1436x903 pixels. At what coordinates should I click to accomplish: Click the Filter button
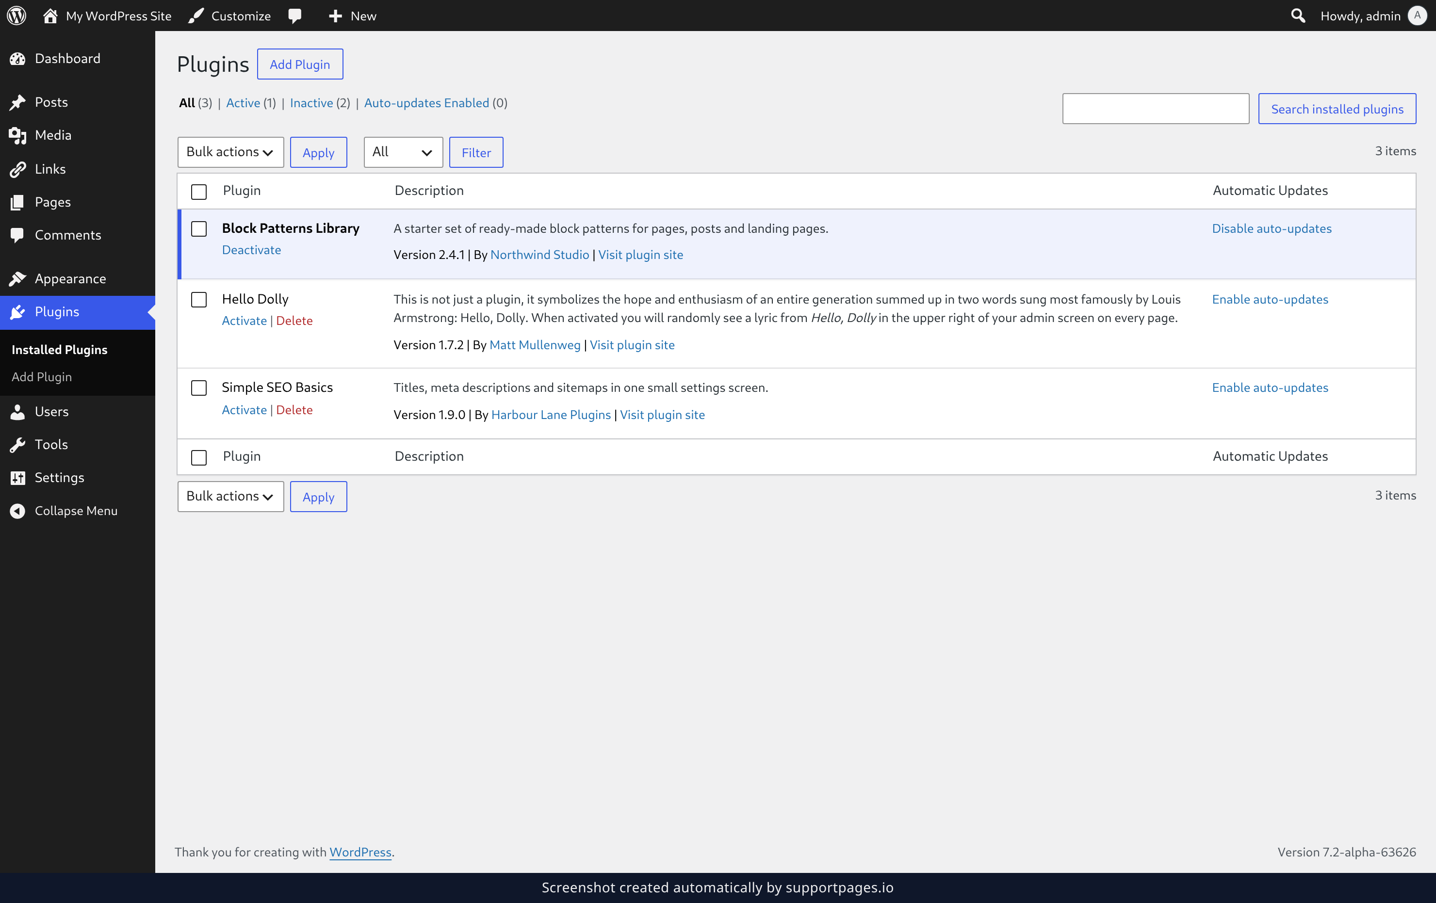[476, 152]
